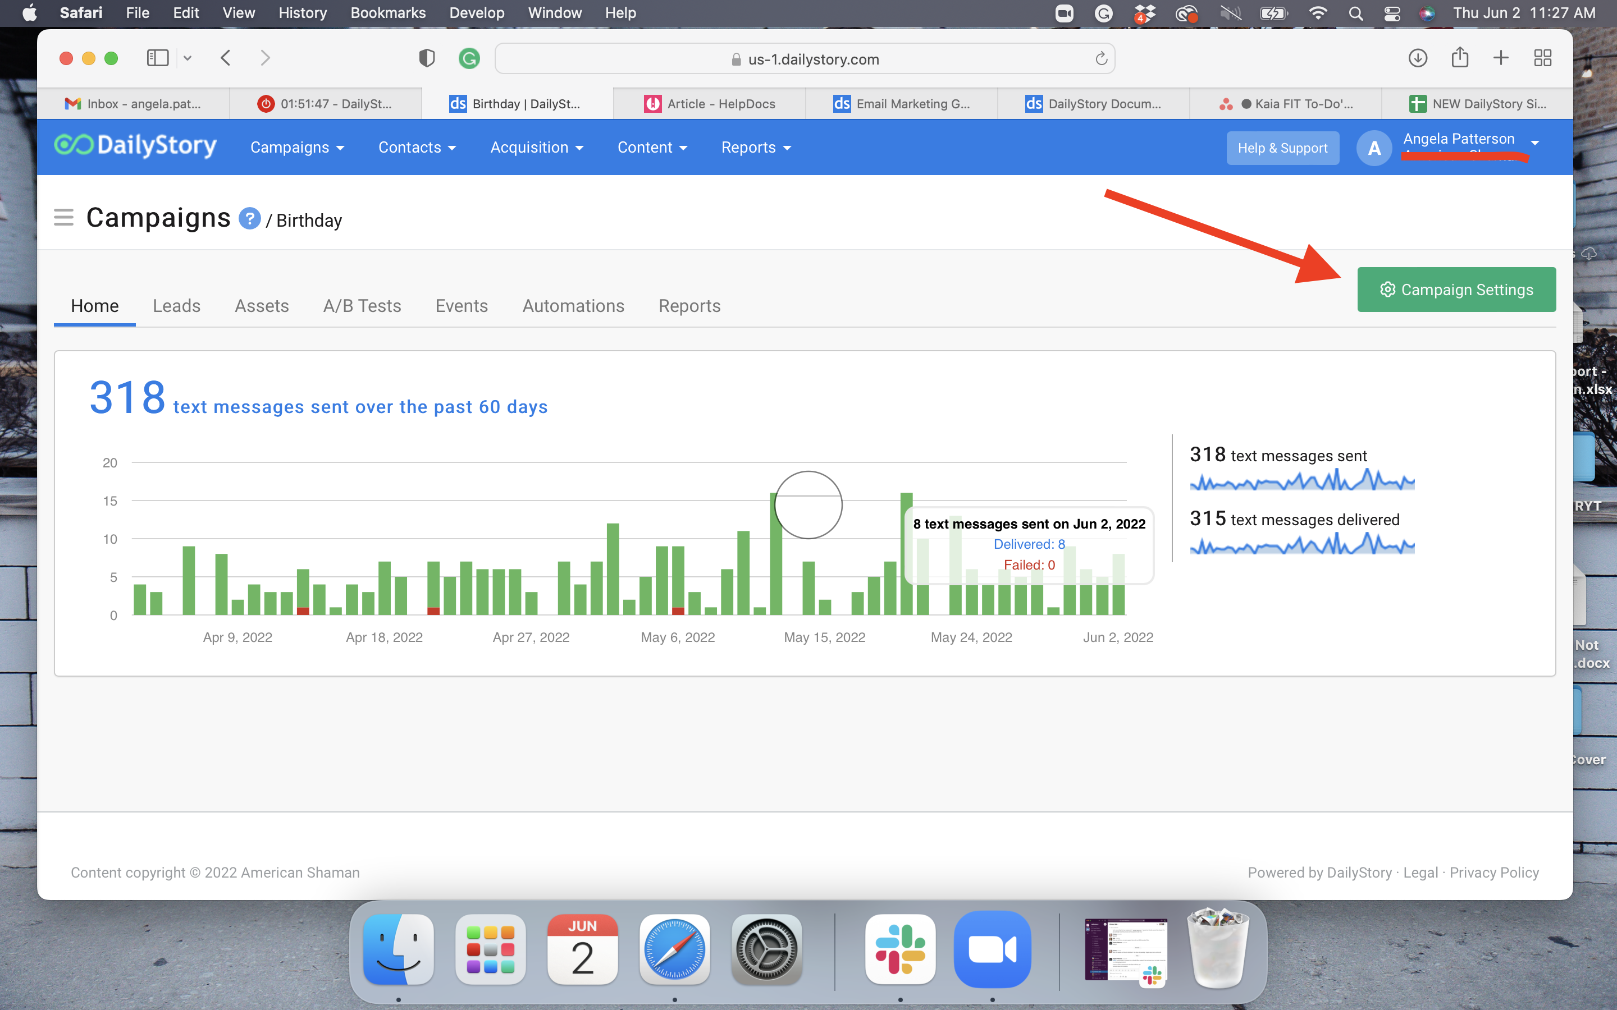Screen dimensions: 1617x1010
Task: Click the DailyStory logo
Action: click(x=136, y=146)
